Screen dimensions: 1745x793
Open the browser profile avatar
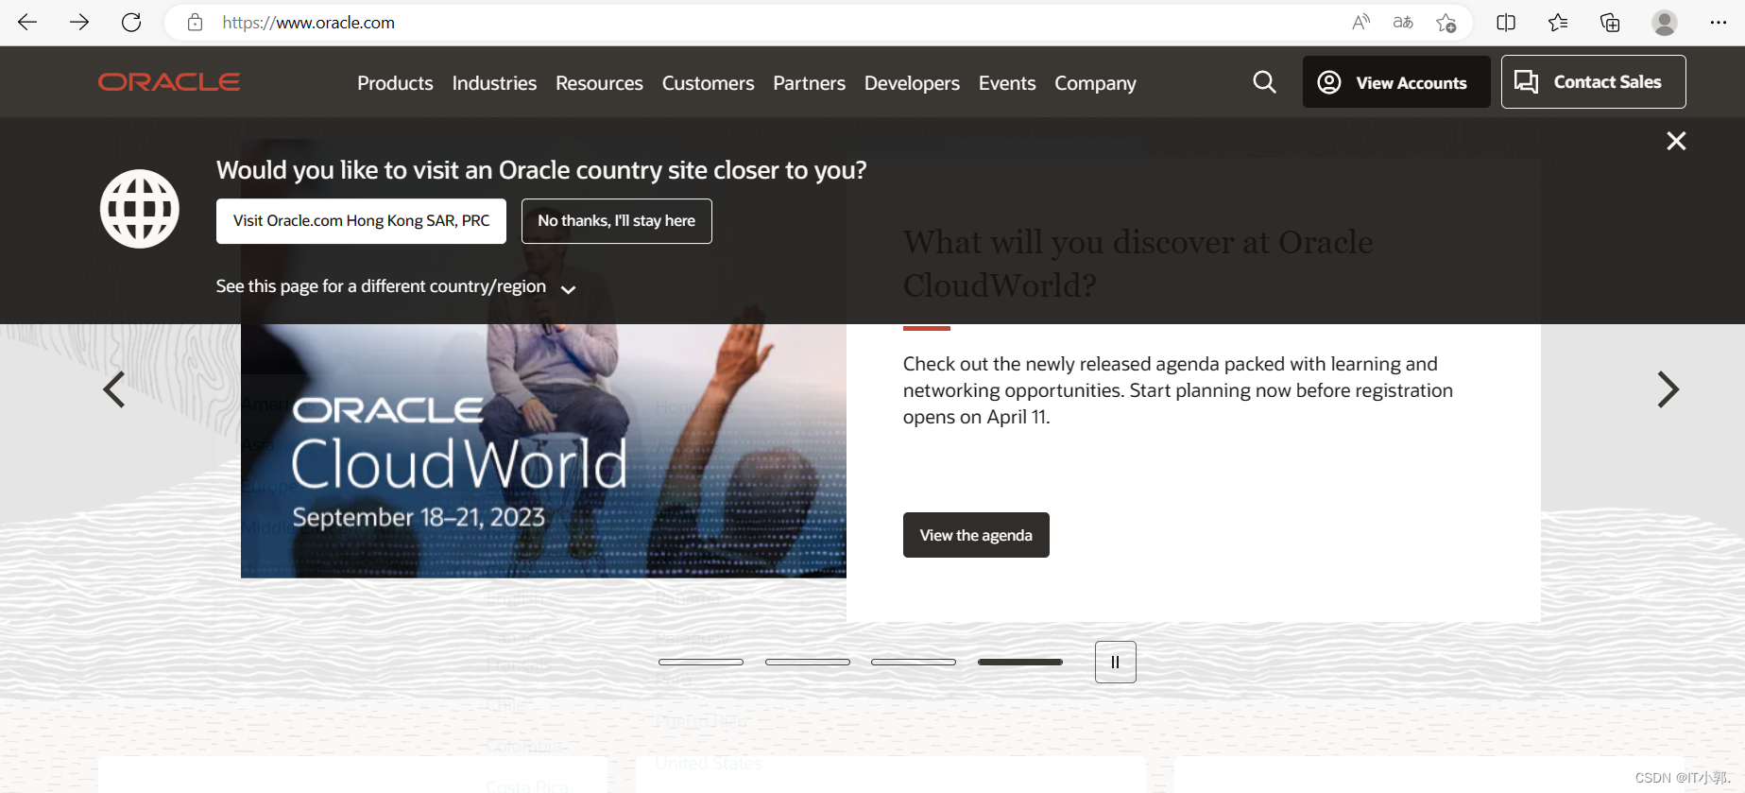point(1665,22)
